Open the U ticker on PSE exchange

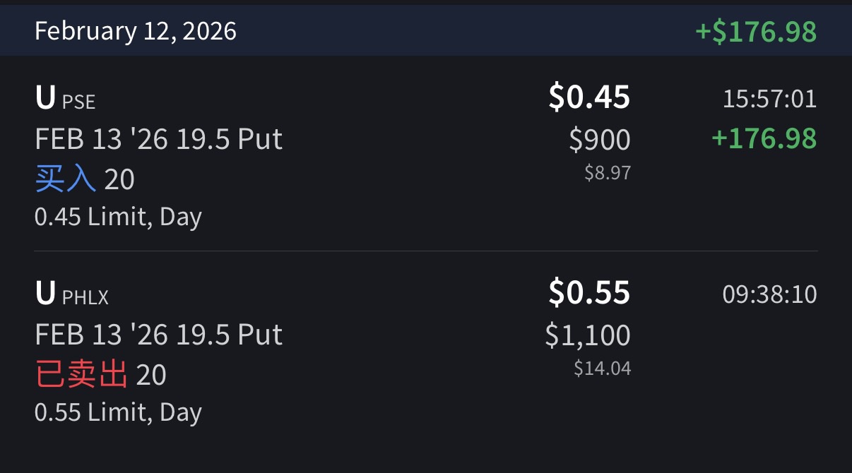click(x=45, y=99)
